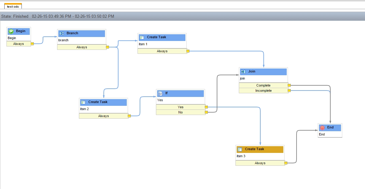Click the Yes output of If node

coord(181,107)
